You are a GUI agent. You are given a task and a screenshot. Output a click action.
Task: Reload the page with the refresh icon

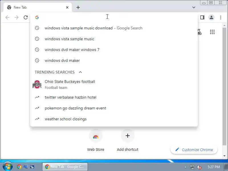pyautogui.click(x=26, y=17)
